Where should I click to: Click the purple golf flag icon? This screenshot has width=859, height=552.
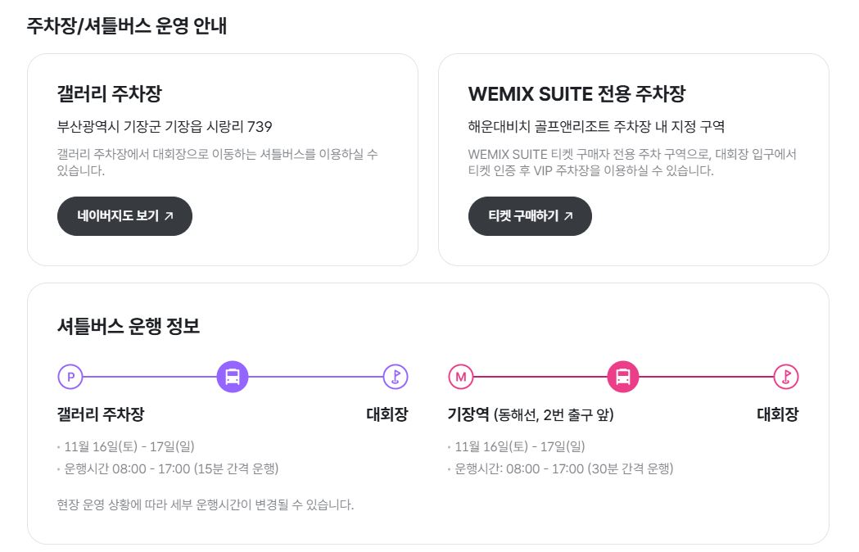pyautogui.click(x=396, y=377)
